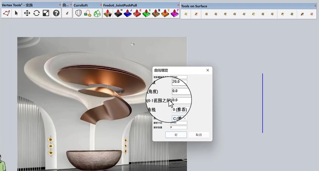Select Eraser on Surface tool

point(312,14)
